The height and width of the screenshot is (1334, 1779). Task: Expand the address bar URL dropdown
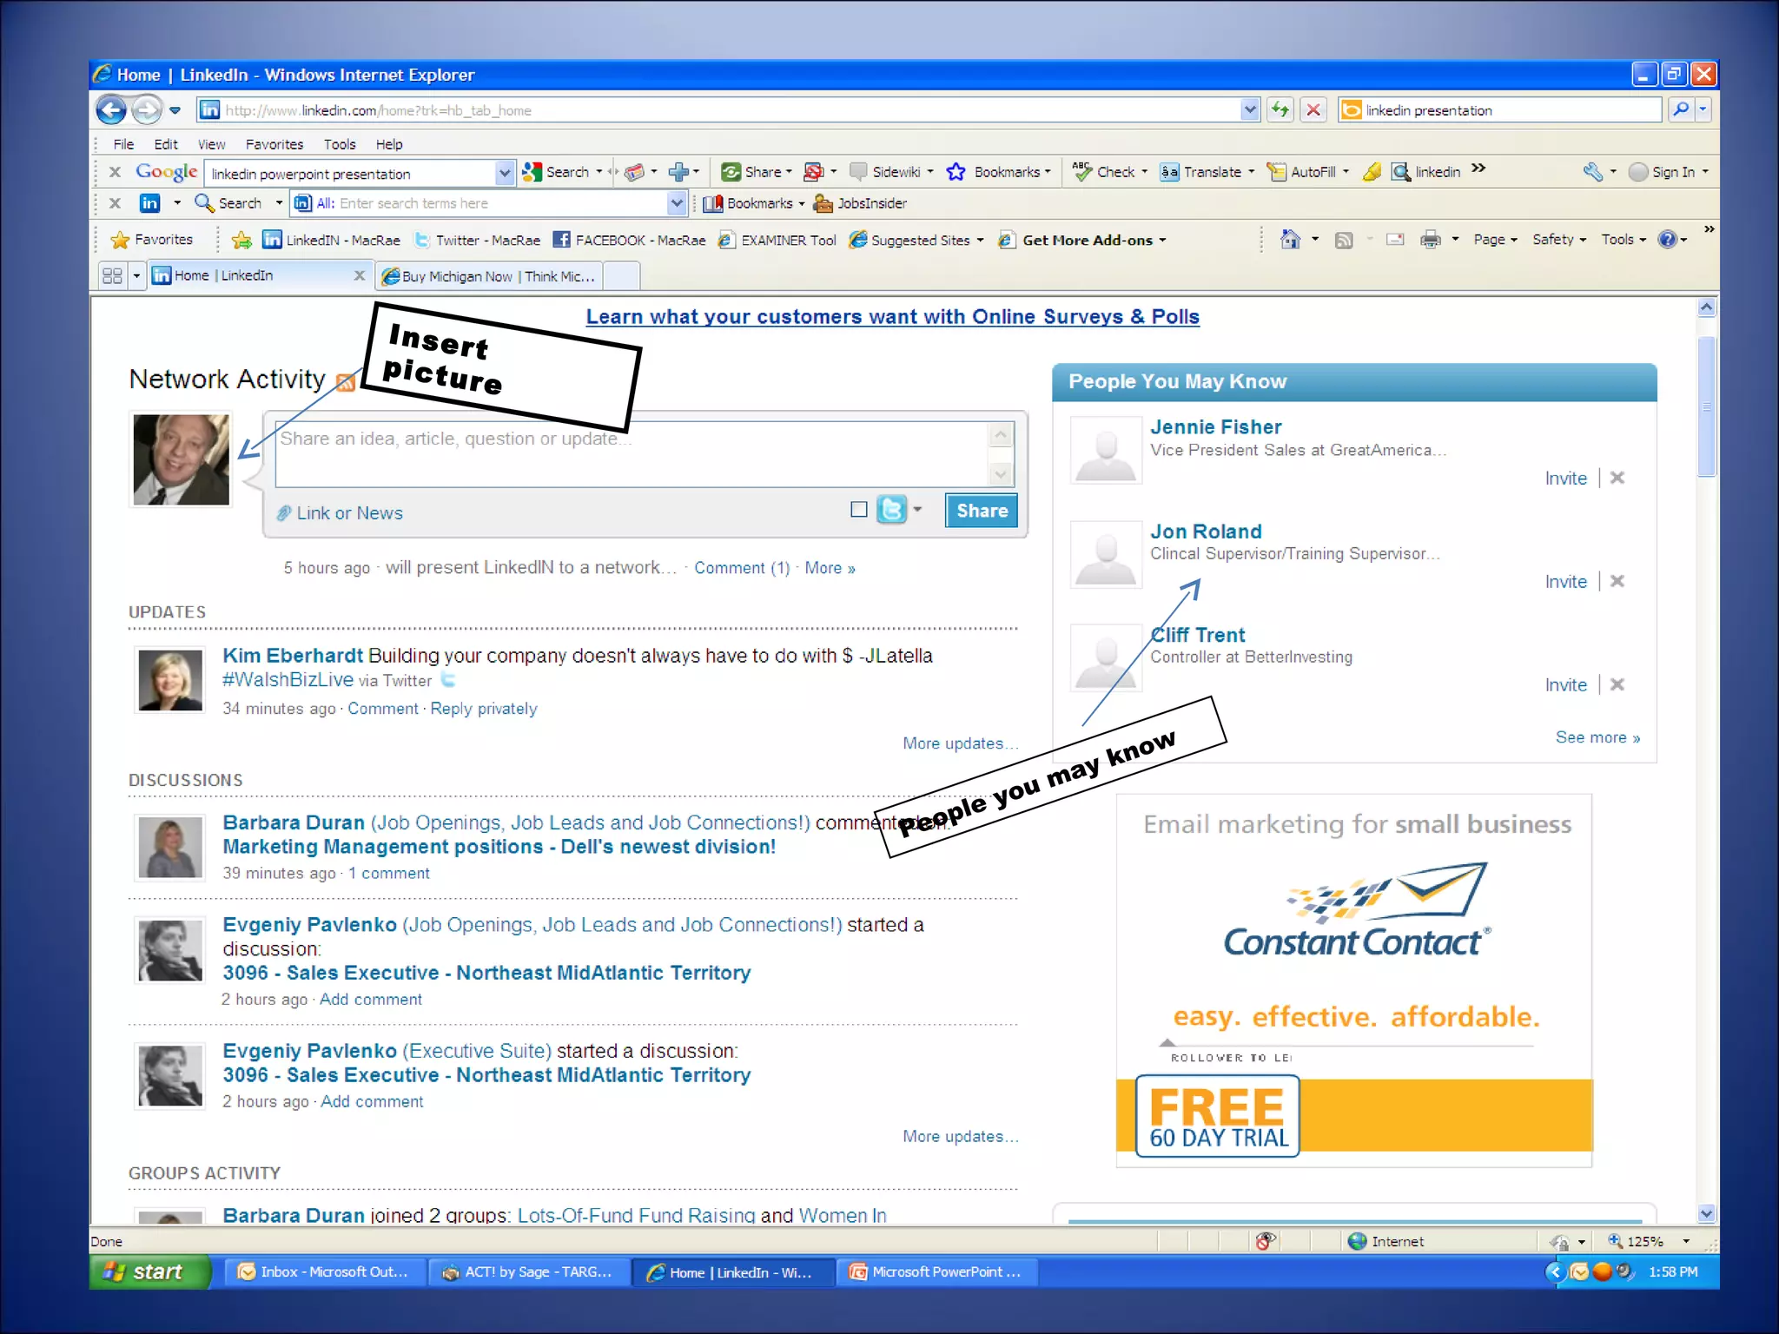coord(1249,109)
